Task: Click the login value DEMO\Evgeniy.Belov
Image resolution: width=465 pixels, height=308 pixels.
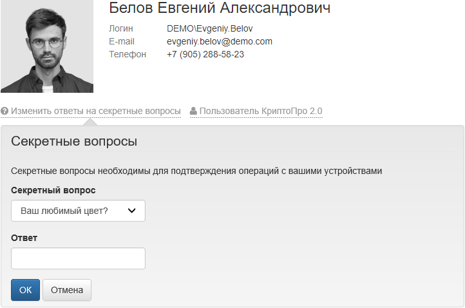Action: coord(209,29)
